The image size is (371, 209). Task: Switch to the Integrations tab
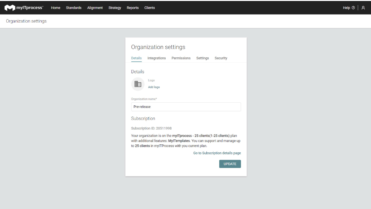(x=157, y=58)
